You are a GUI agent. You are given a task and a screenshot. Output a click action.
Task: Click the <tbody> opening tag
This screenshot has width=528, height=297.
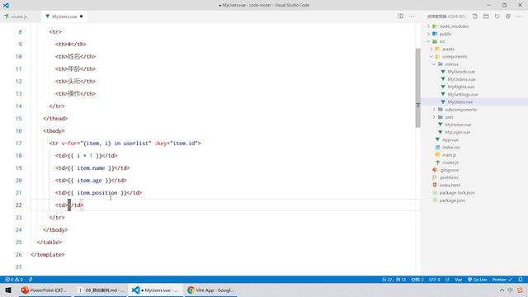[x=54, y=131]
